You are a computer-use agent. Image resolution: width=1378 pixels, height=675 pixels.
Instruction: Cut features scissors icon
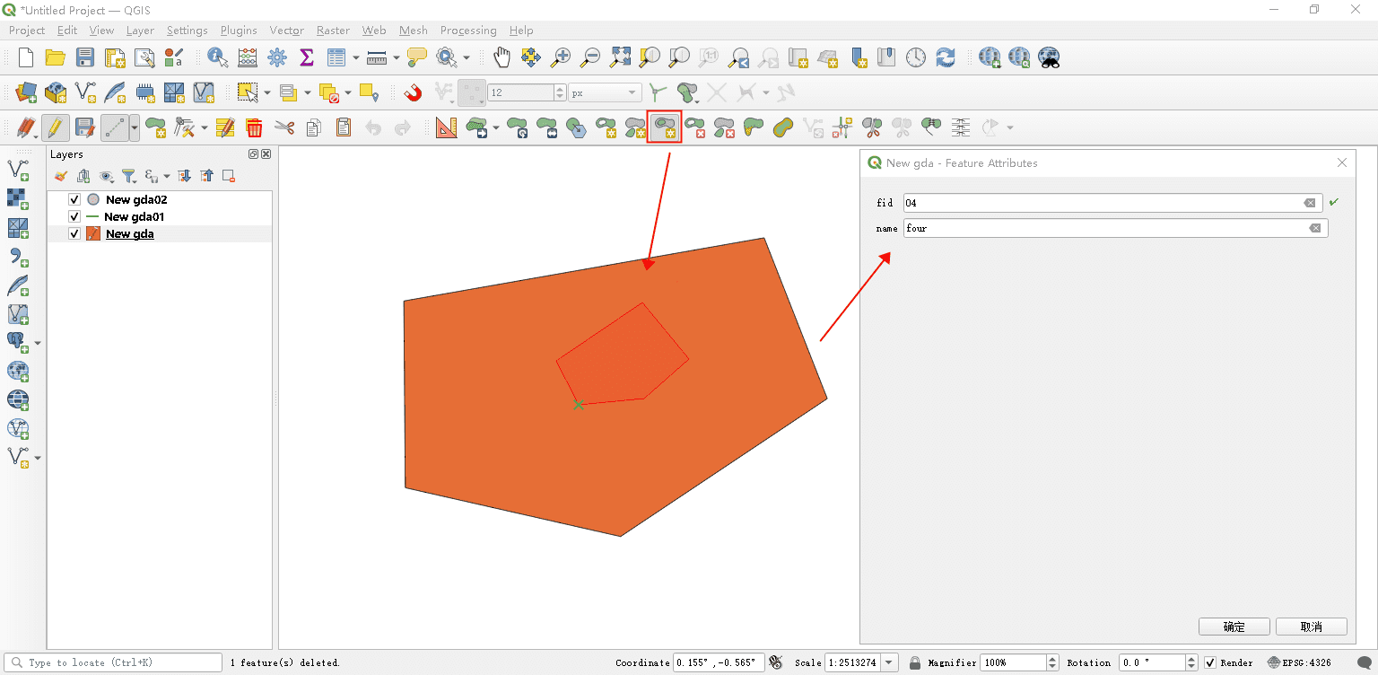tap(284, 127)
